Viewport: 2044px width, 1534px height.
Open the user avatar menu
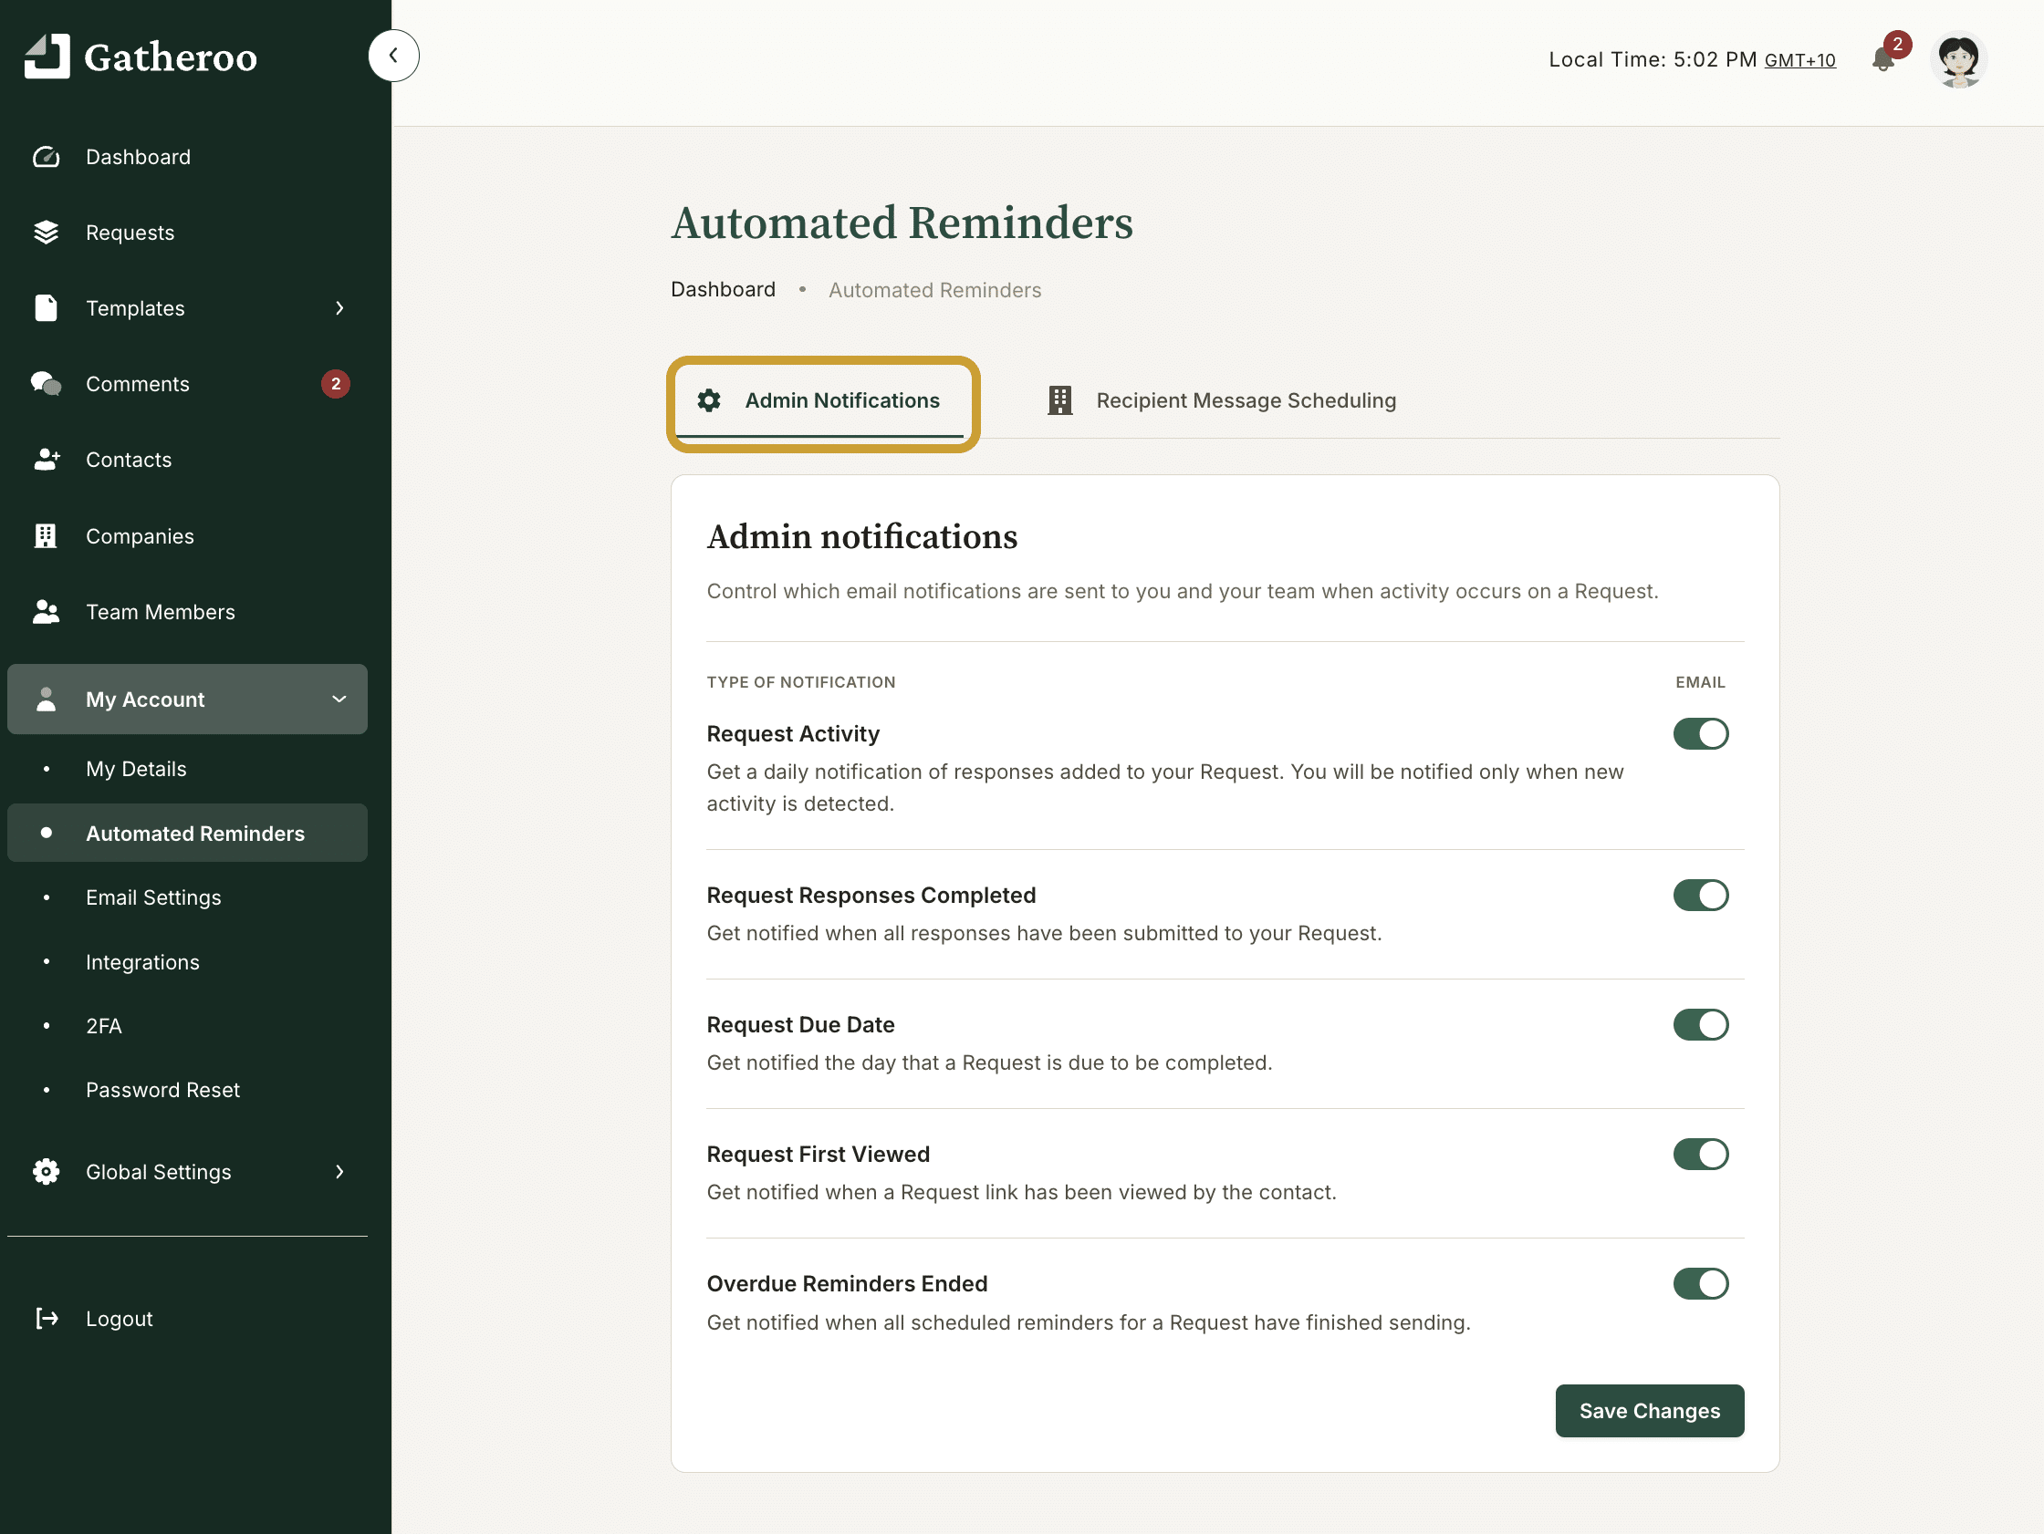[1958, 59]
